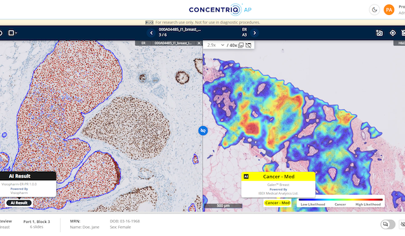Viewport: 405px width, 236px height.
Task: Toggle the comments switch at bottom right
Action: point(388,224)
